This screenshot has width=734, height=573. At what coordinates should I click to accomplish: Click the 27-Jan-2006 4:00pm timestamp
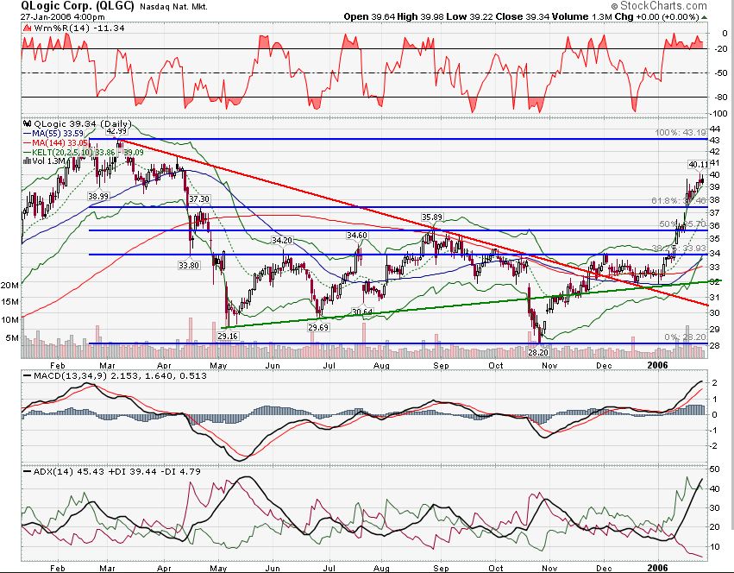(63, 16)
